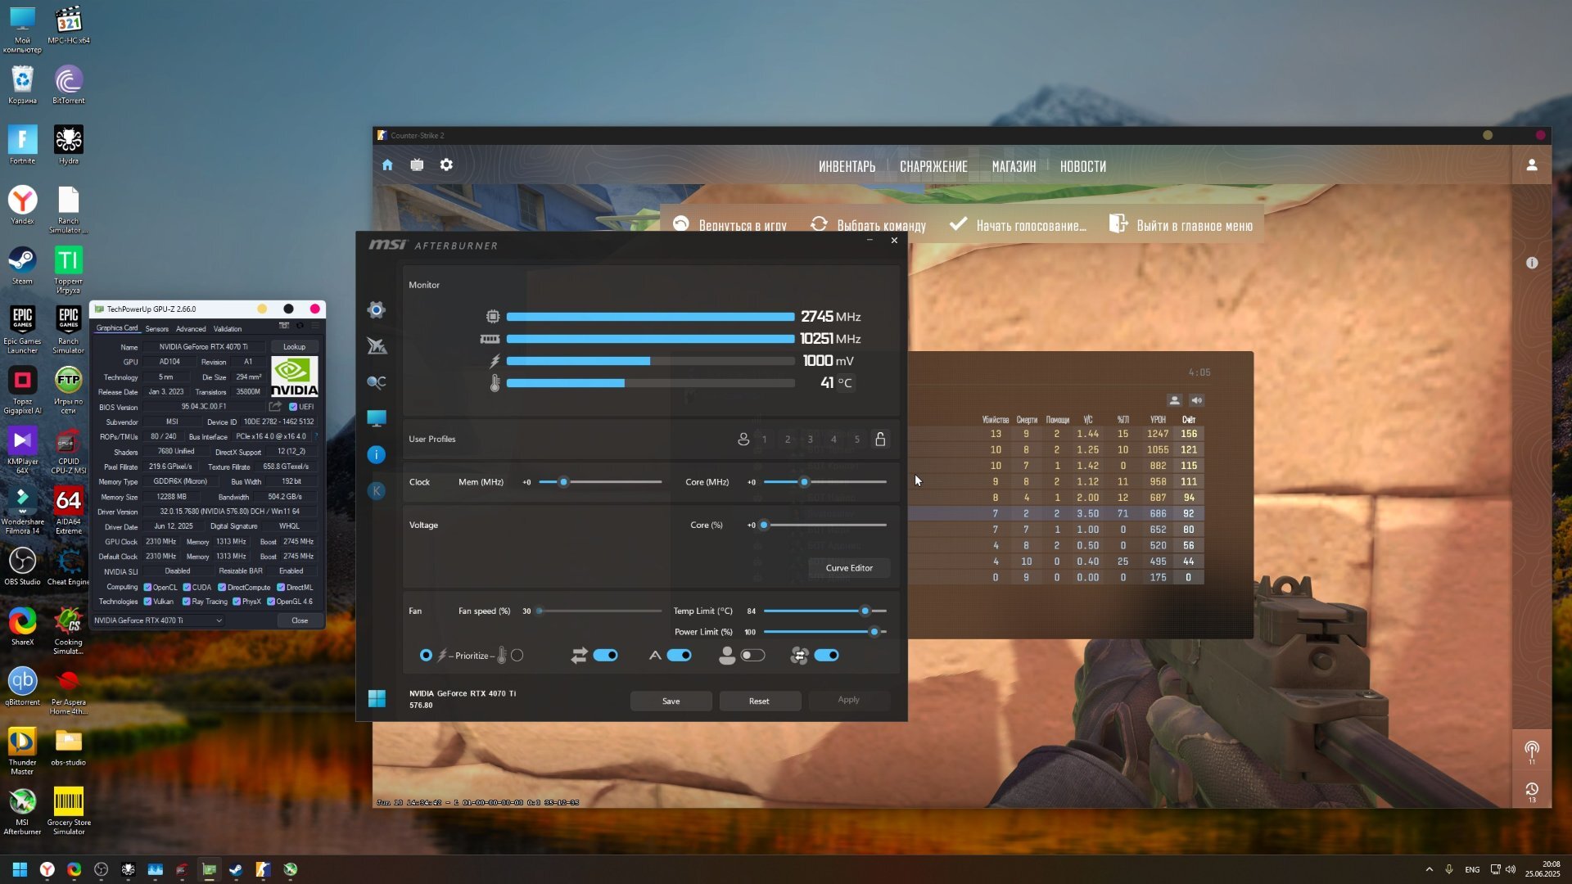The height and width of the screenshot is (884, 1572).
Task: Toggle the fan auto-control switch
Action: (679, 656)
